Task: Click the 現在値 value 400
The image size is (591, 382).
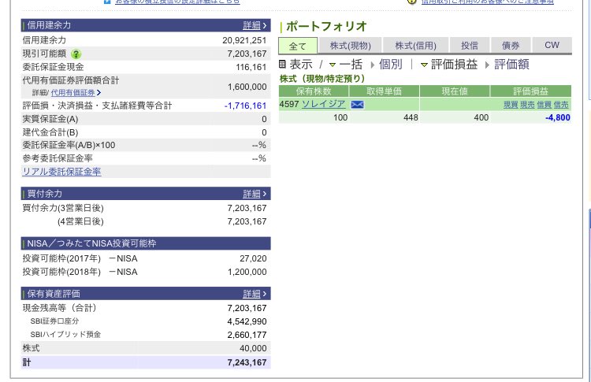Action: 481,117
